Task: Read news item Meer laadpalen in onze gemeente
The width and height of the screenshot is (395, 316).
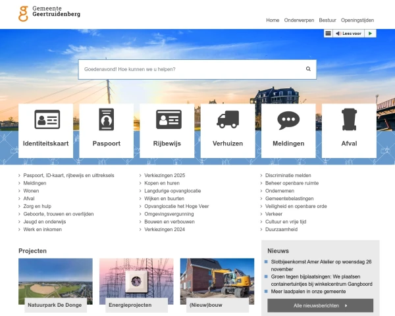Action: 308,292
